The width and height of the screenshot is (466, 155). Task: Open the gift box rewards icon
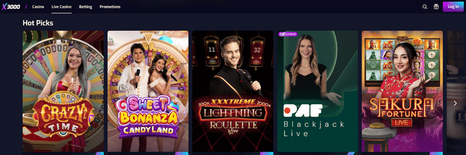click(436, 7)
